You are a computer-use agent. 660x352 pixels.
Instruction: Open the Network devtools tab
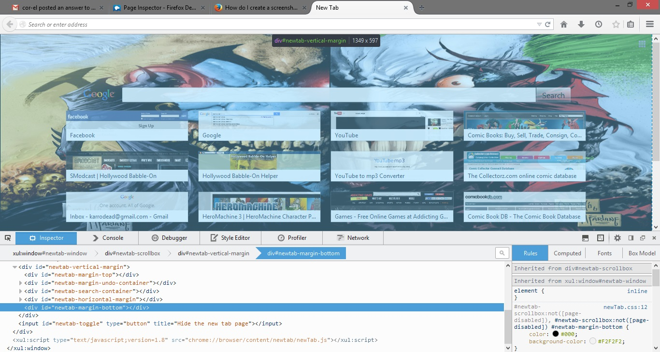pyautogui.click(x=353, y=238)
